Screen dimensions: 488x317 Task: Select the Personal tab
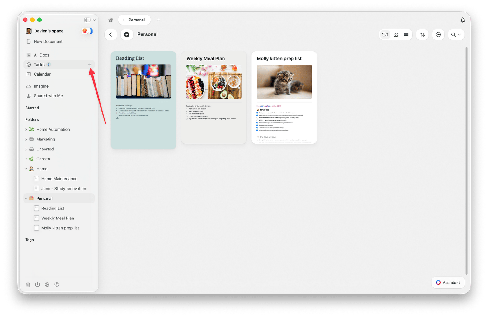coord(134,20)
